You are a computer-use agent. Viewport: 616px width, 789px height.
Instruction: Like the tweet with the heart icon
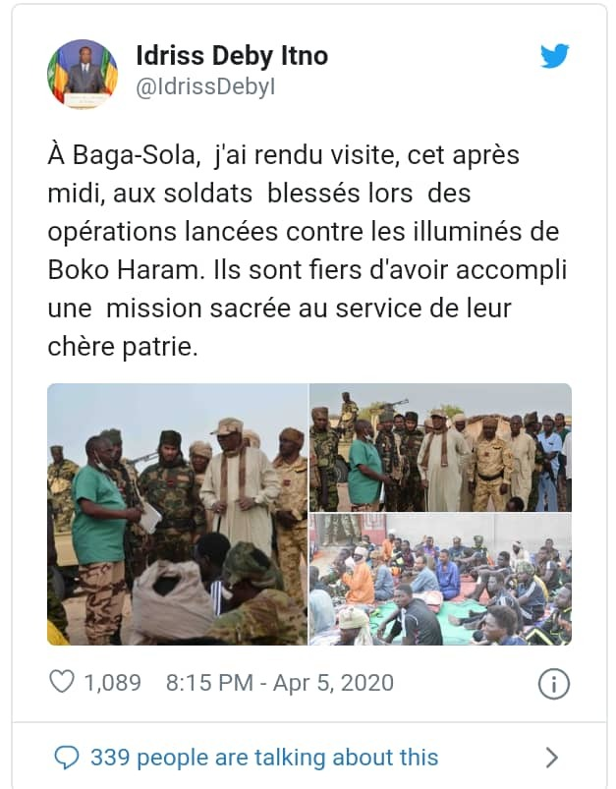pos(61,682)
